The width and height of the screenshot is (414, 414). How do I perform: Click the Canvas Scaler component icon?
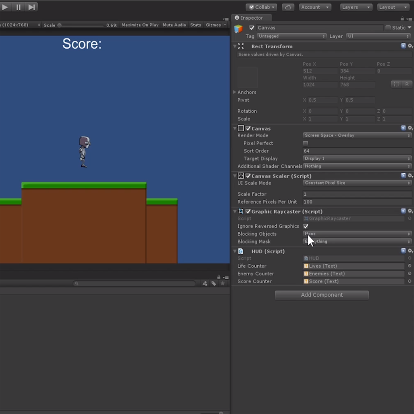[241, 176]
